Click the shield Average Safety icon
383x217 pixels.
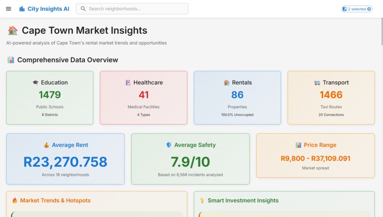point(169,145)
